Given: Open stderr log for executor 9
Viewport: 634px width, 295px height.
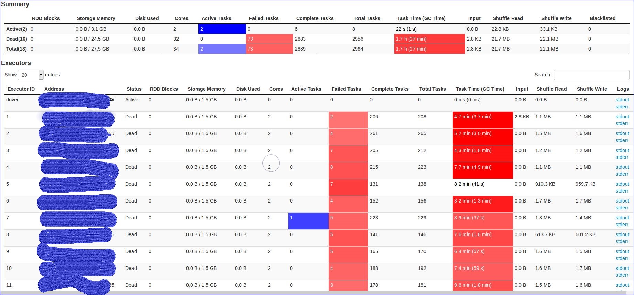Looking at the screenshot, I should (x=622, y=258).
